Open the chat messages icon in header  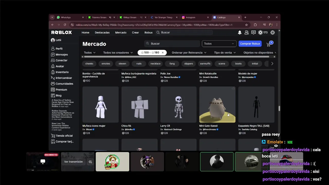click(x=253, y=32)
